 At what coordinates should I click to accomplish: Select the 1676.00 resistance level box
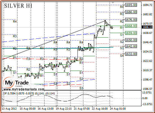point(131,20)
